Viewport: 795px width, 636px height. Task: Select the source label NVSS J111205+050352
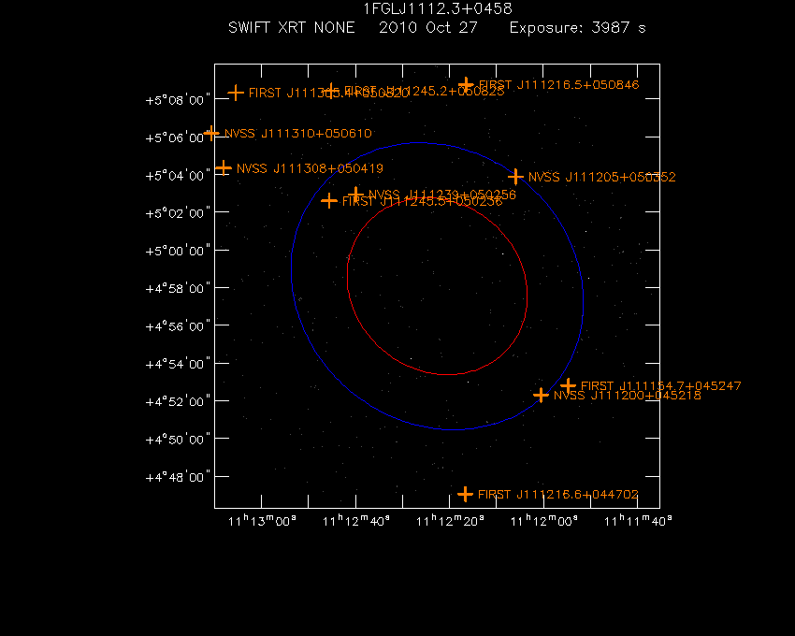coord(601,177)
